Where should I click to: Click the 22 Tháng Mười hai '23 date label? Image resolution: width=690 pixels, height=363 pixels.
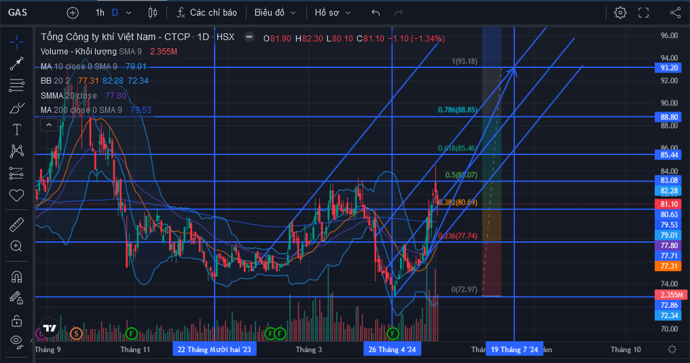click(x=215, y=349)
